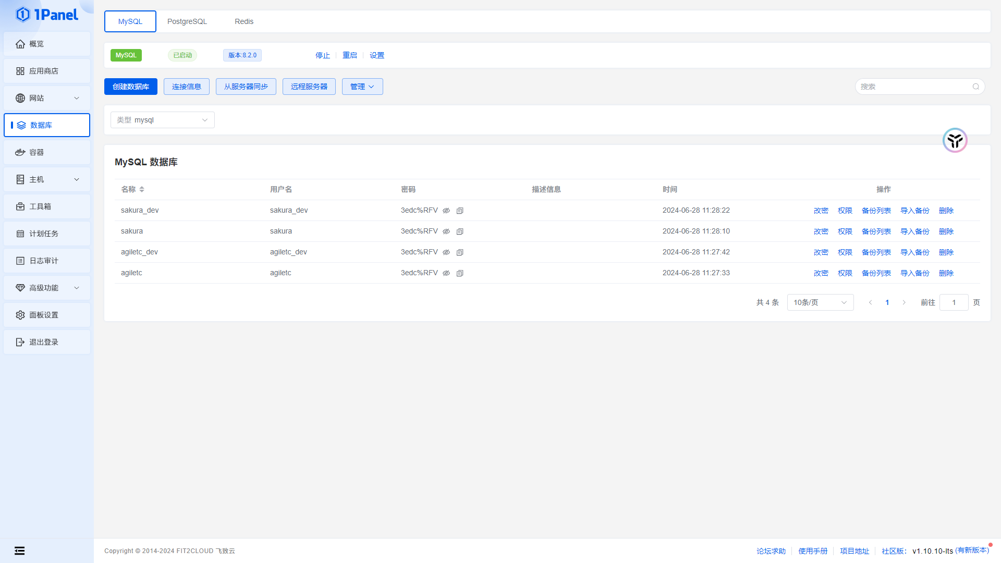Click 权限 for sakura
Viewport: 1001px width, 563px height.
(845, 231)
